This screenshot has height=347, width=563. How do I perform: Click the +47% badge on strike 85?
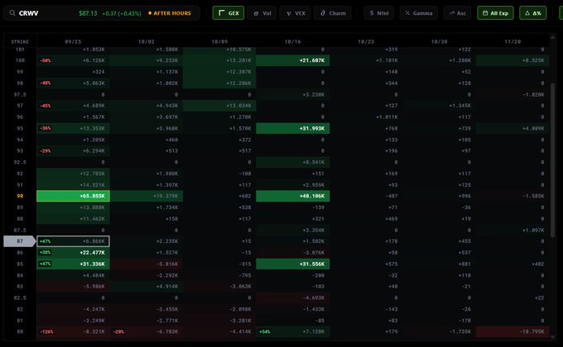click(45, 264)
